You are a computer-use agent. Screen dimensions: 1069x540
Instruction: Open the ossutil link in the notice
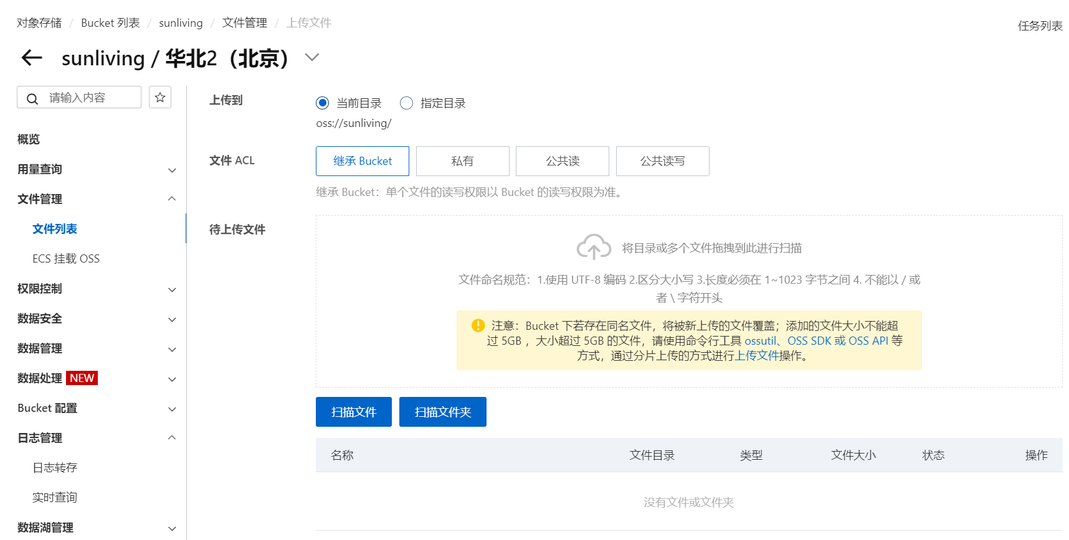[761, 341]
